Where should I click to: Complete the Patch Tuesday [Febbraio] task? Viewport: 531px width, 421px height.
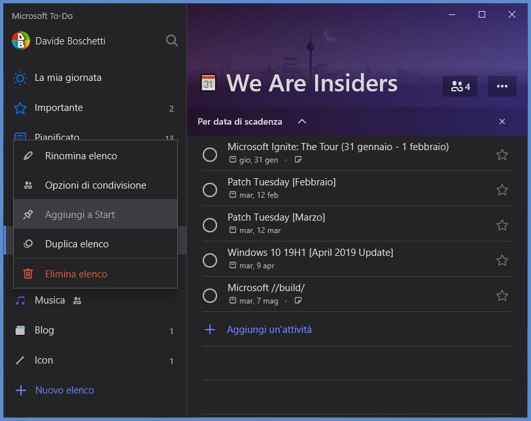210,190
